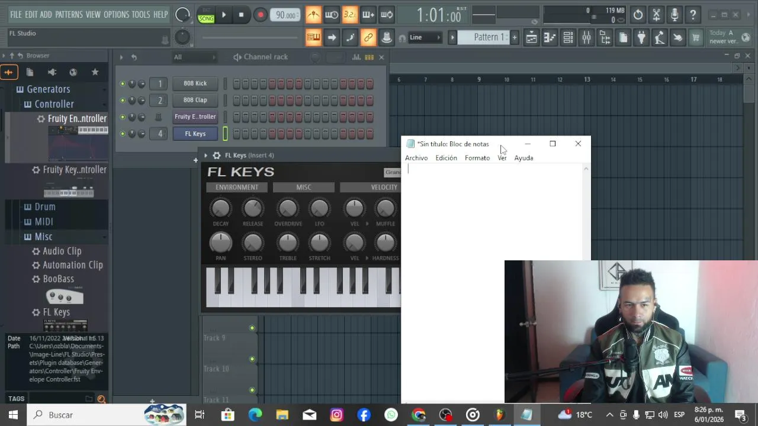Click the FL Keys channel button

[x=195, y=134]
